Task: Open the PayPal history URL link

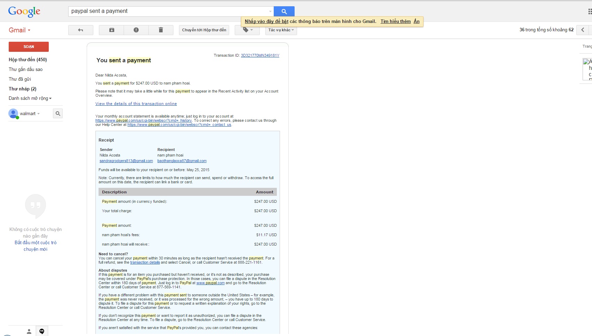Action: [x=143, y=121]
